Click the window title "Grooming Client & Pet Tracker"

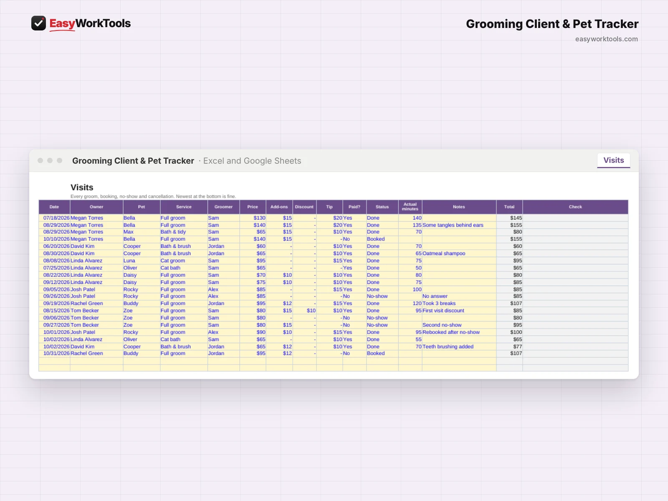coord(133,161)
